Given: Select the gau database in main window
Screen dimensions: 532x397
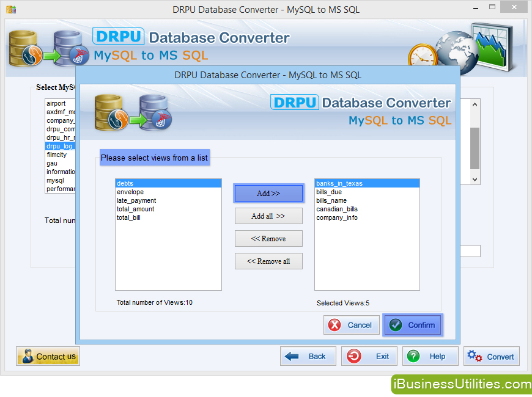Looking at the screenshot, I should tap(61, 163).
